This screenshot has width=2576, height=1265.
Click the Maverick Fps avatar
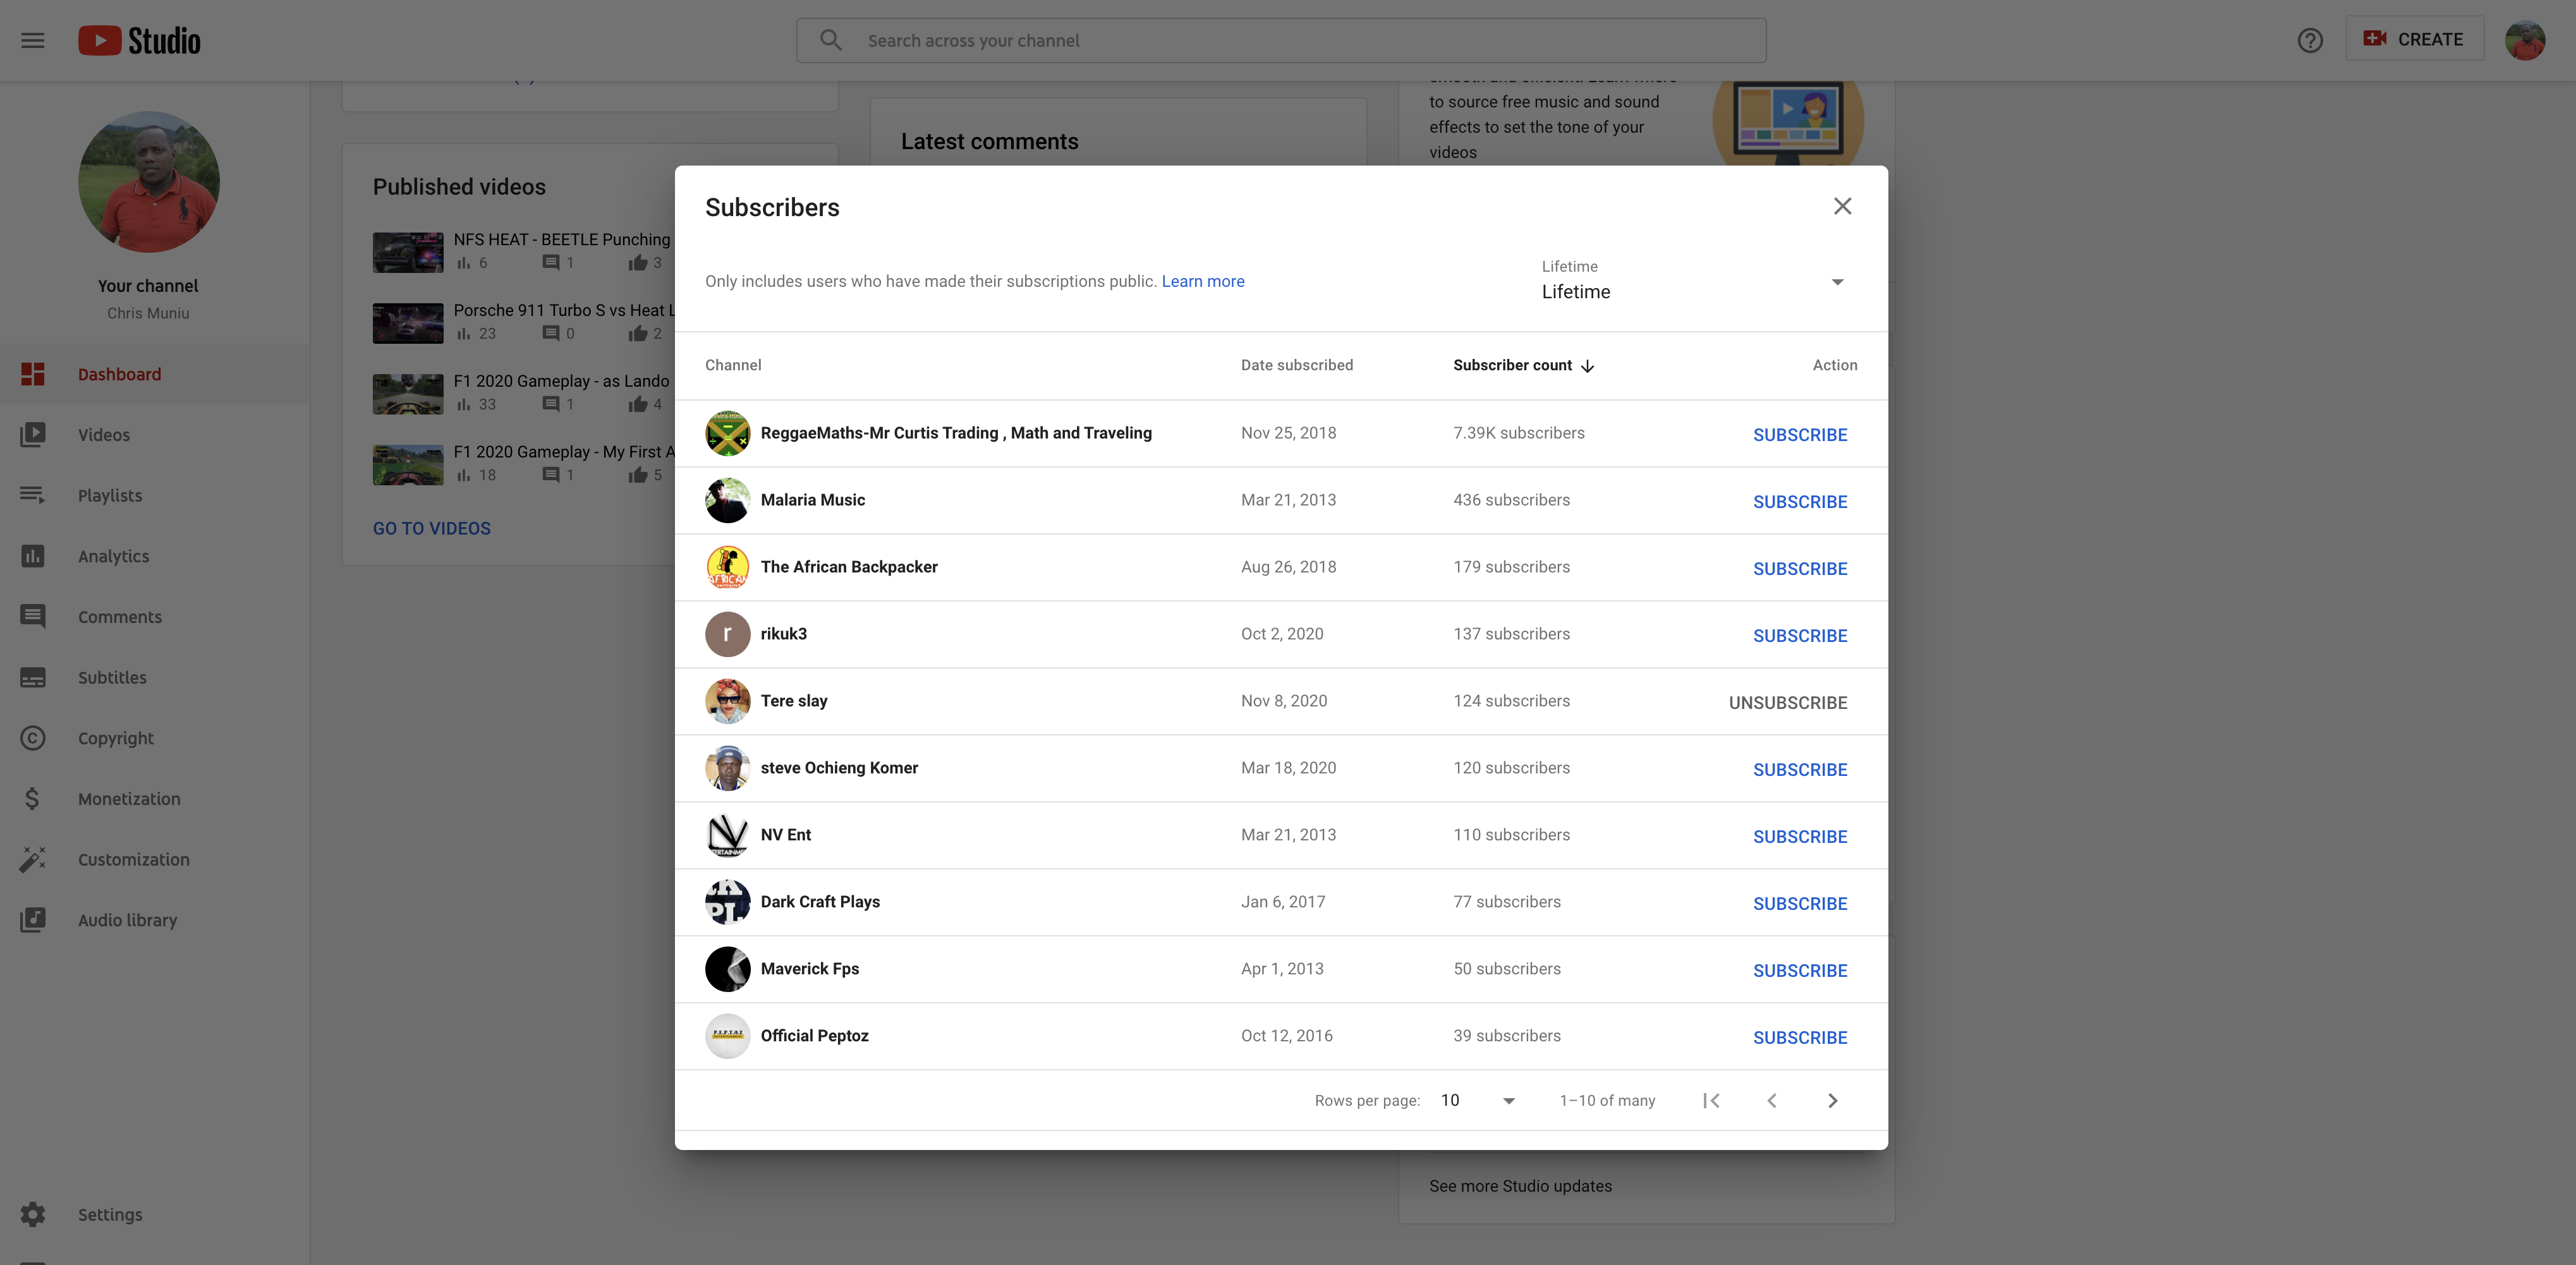click(x=727, y=969)
